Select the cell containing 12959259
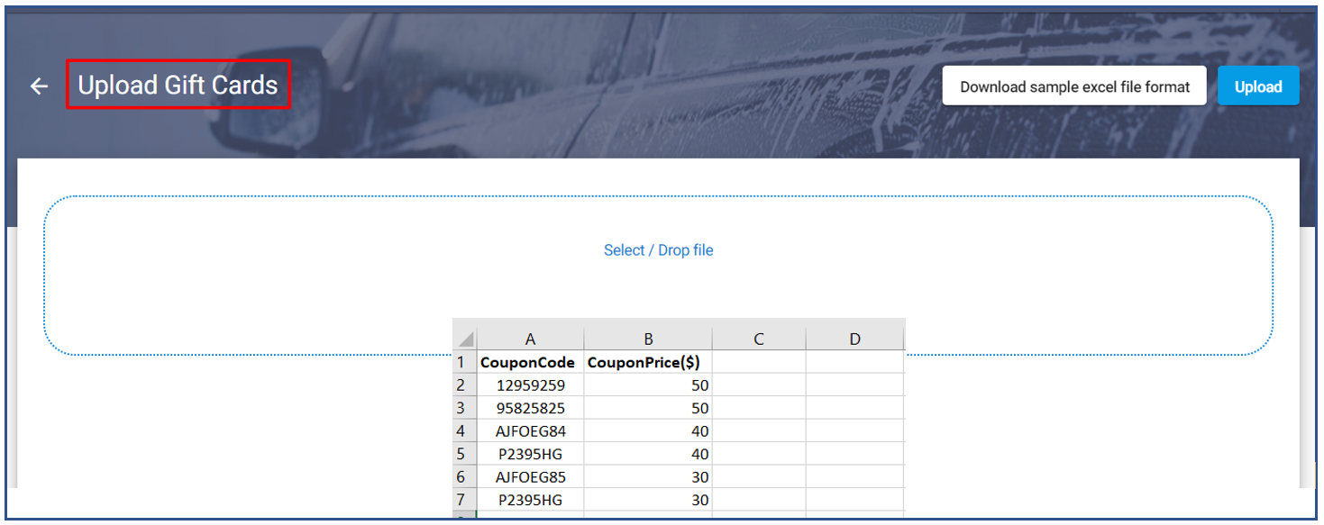The width and height of the screenshot is (1324, 525). pos(530,385)
